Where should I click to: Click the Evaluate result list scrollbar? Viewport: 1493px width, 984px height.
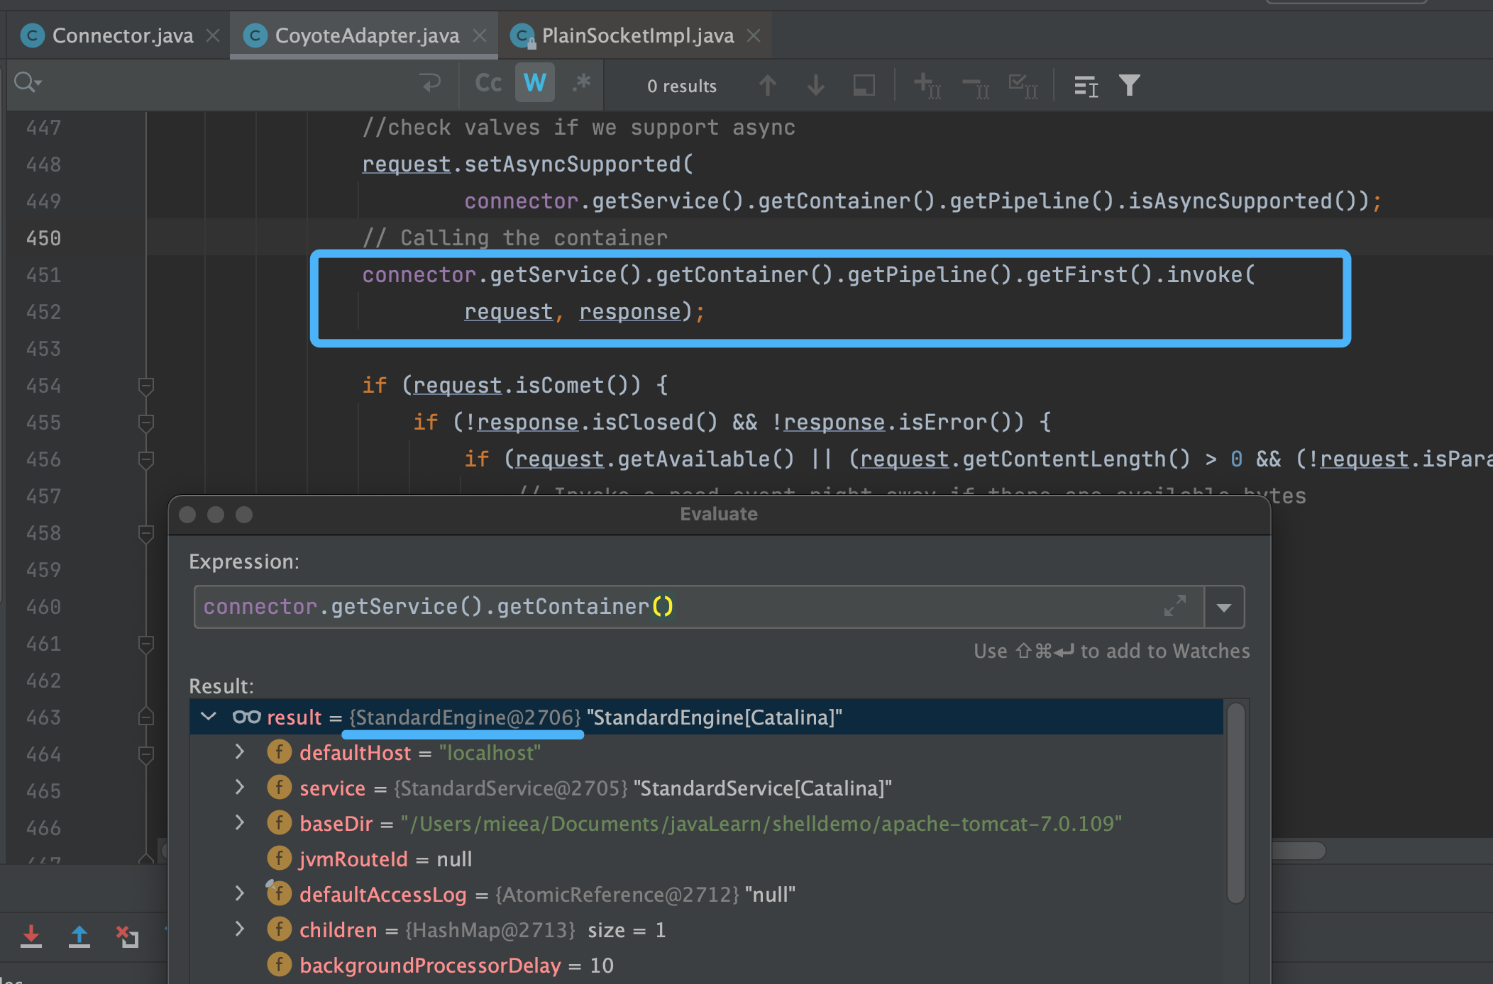tap(1236, 803)
